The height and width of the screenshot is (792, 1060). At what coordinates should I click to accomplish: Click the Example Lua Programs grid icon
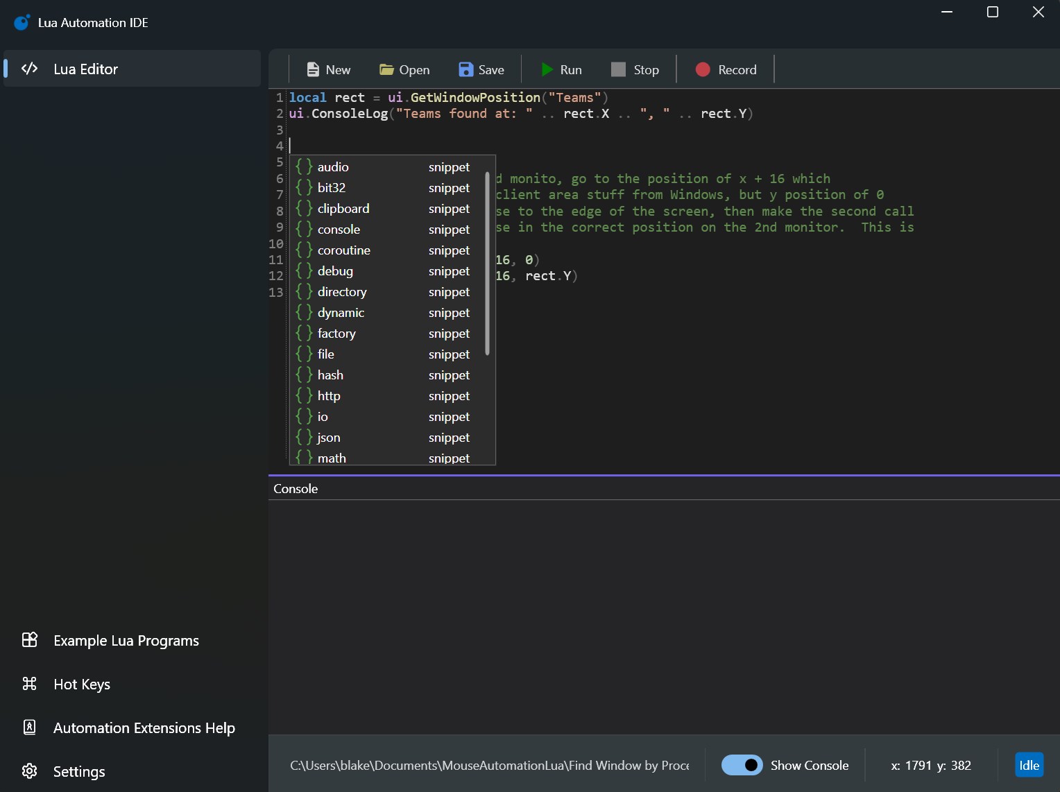click(29, 639)
